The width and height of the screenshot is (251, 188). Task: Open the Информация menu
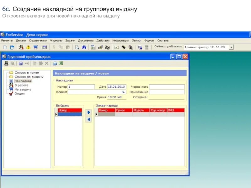point(121,40)
